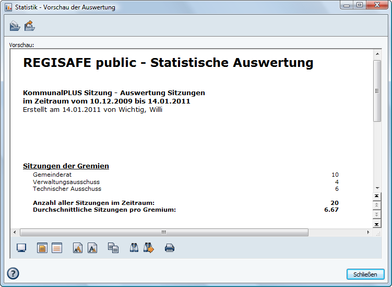Click the larger-text zoom in icon
This screenshot has height=287, width=392.
tap(78, 248)
